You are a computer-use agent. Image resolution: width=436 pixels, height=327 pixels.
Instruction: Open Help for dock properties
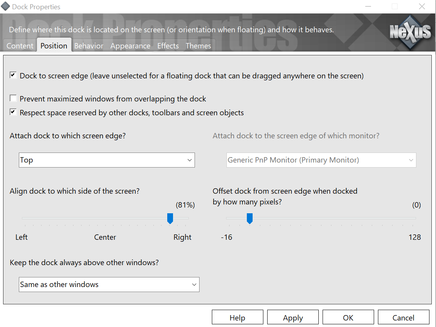point(237,318)
